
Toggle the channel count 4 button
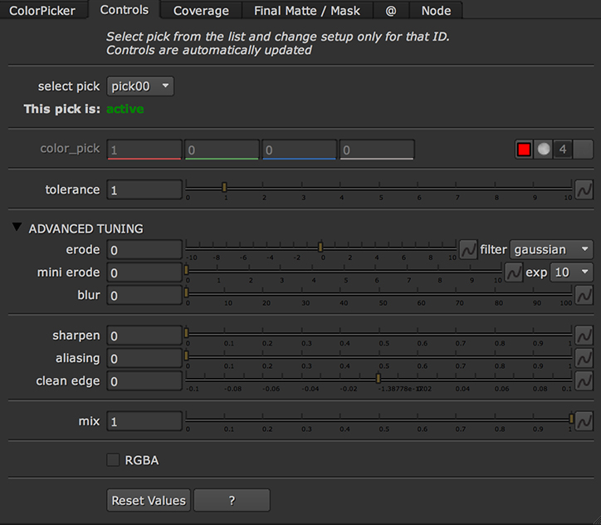563,150
